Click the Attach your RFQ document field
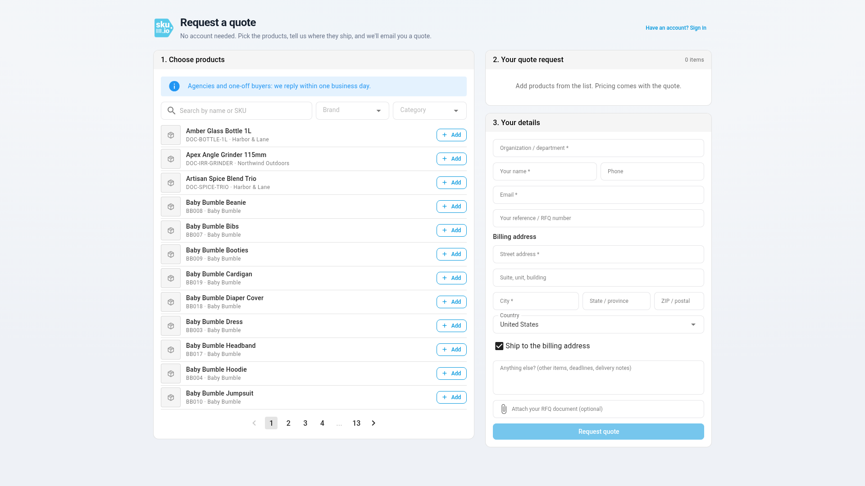 [598, 409]
